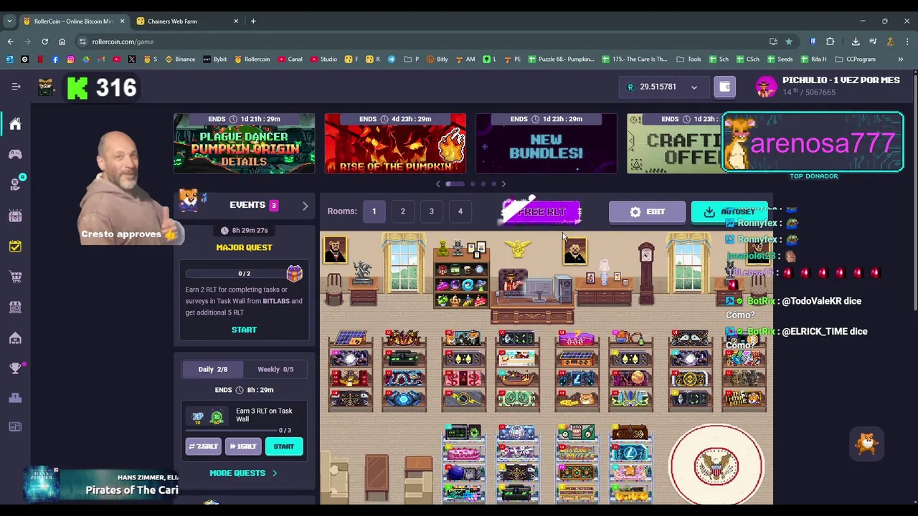This screenshot has height=516, width=918.
Task: Open the browser Downloads icon
Action: [x=856, y=42]
